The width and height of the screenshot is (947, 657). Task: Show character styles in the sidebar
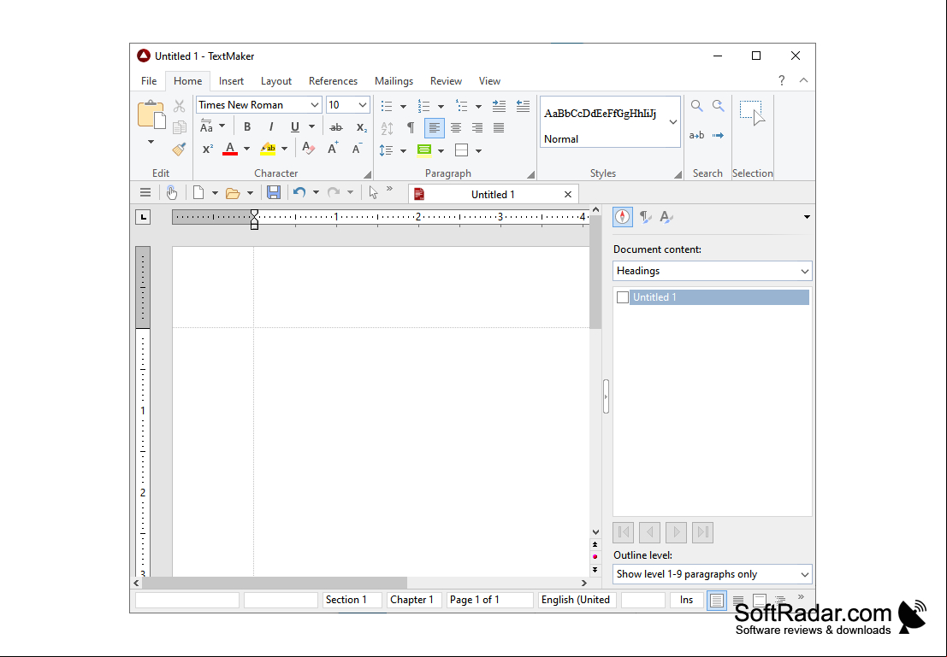tap(666, 217)
